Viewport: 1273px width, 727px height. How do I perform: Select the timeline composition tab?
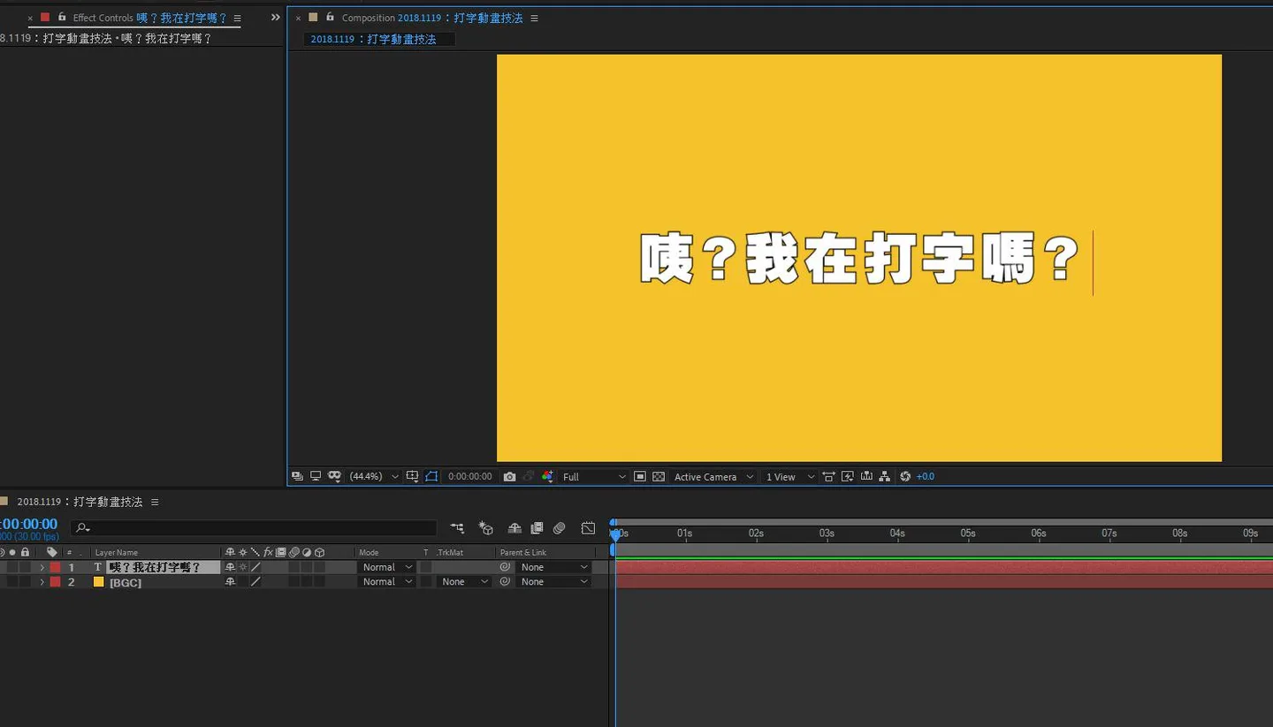[x=80, y=502]
